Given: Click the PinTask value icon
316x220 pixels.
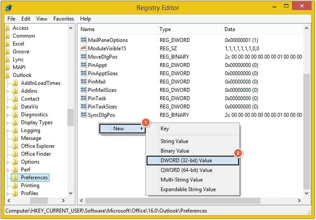Looking at the screenshot, I should point(84,98).
